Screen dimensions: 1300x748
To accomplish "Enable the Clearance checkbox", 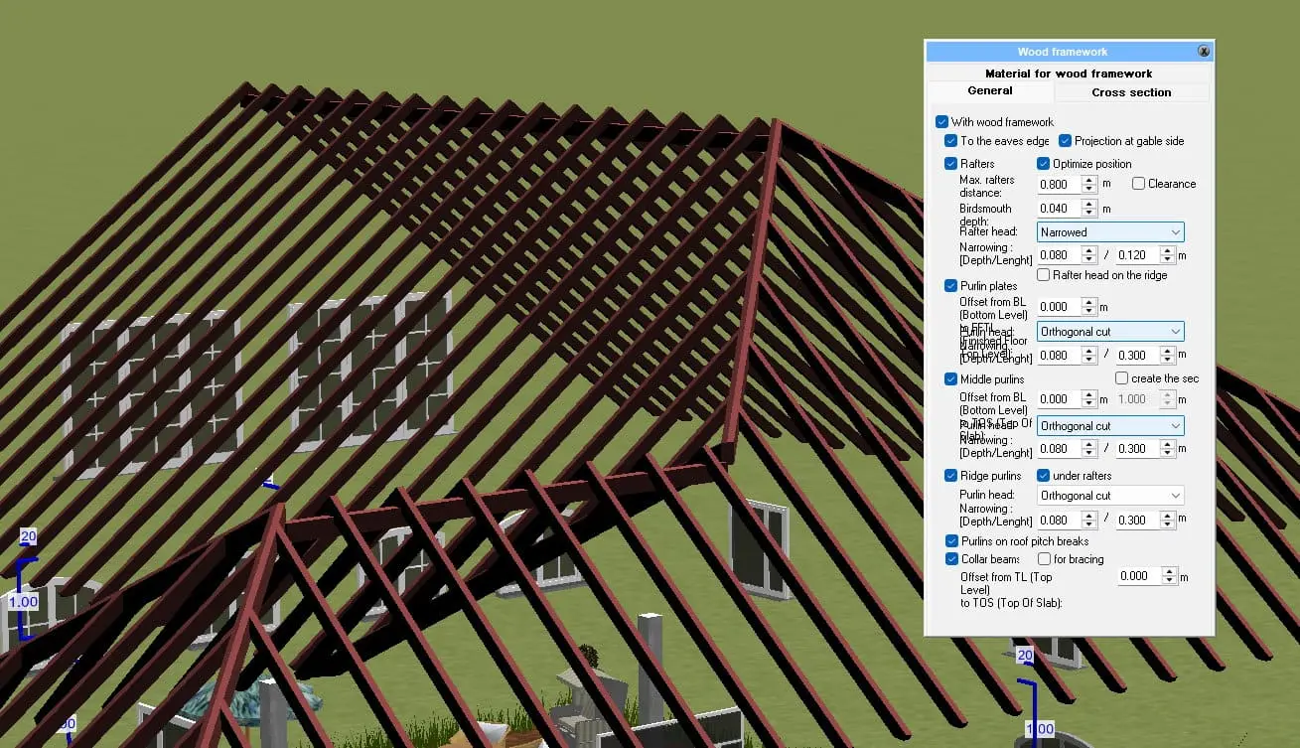I will [x=1138, y=184].
